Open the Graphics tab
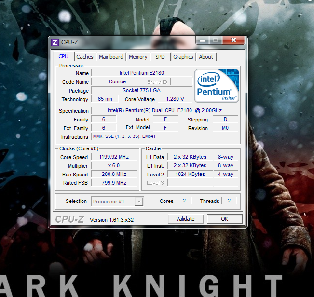 pos(183,57)
